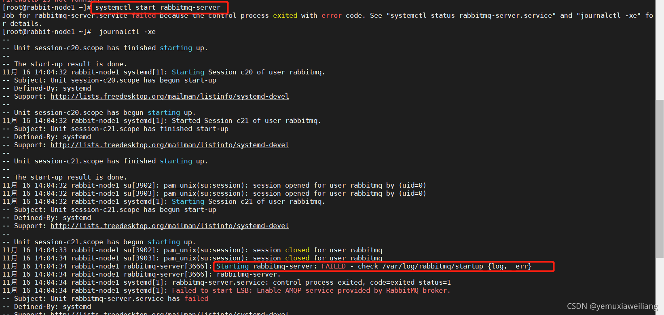Click the path '/var/log/rabbitmq/startup_{log, _err}'
The height and width of the screenshot is (315, 664).
[457, 266]
